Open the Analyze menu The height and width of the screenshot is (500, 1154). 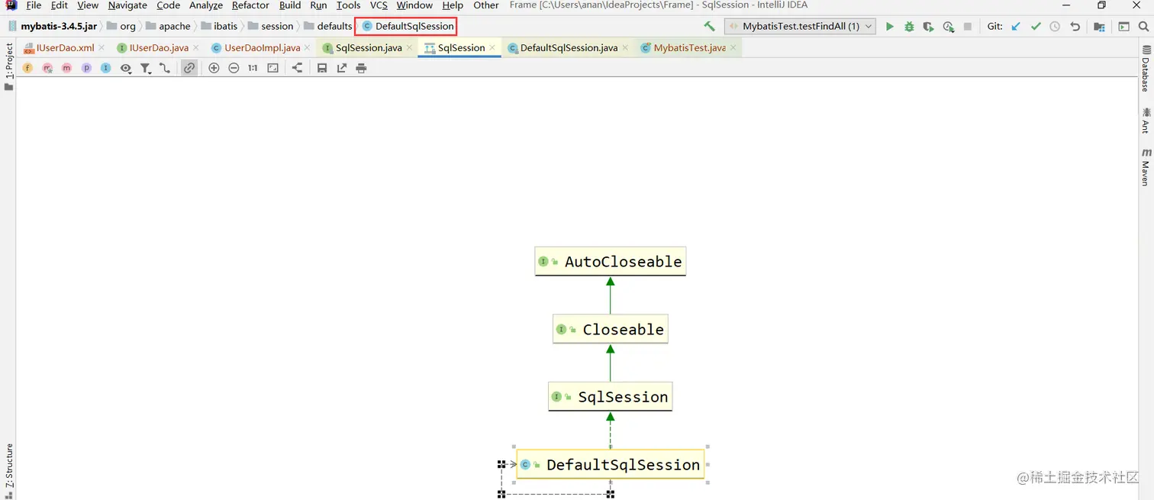pyautogui.click(x=206, y=5)
